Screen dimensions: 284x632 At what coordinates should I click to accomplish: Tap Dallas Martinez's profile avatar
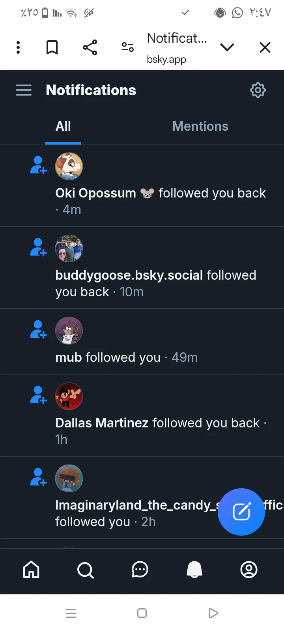(x=69, y=396)
